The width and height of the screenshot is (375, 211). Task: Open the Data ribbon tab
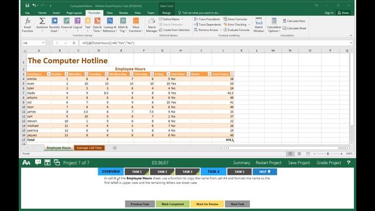(x=110, y=13)
